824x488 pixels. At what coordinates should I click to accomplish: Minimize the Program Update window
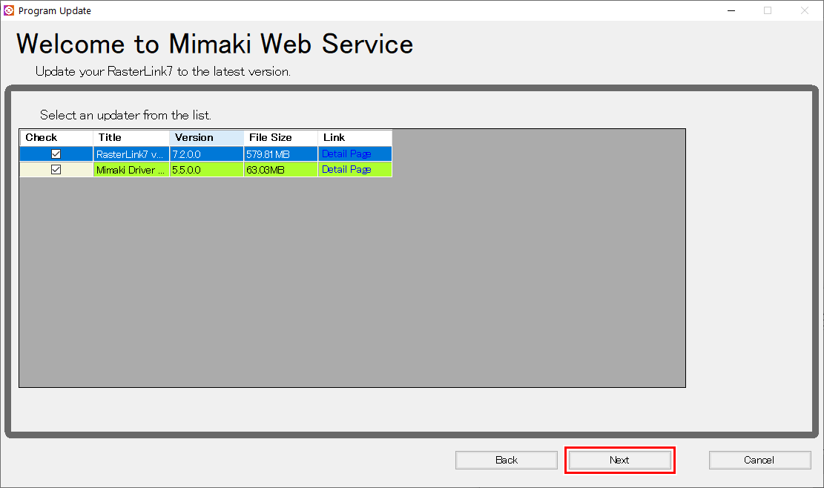[731, 10]
